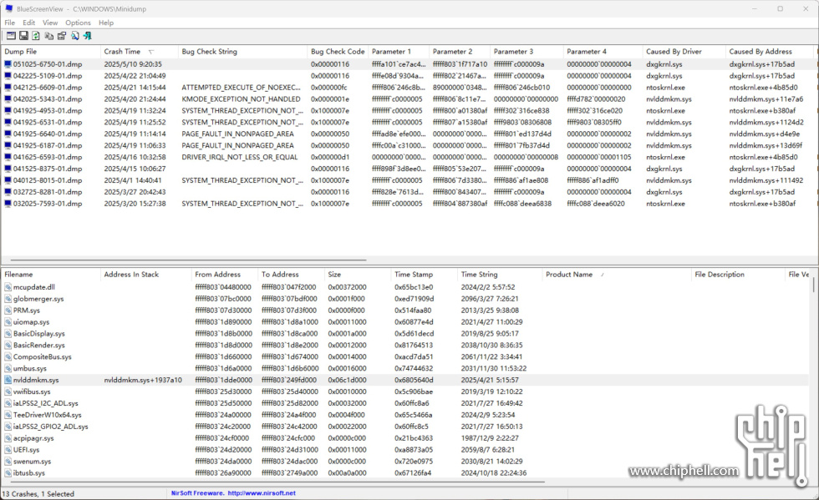The width and height of the screenshot is (819, 500).
Task: Select umbus.sys filename in the driver list
Action: (x=30, y=368)
